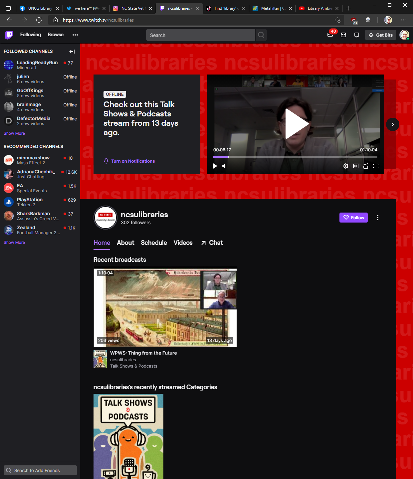This screenshot has width=413, height=479.
Task: Enter fullscreen on the video player
Action: click(376, 166)
